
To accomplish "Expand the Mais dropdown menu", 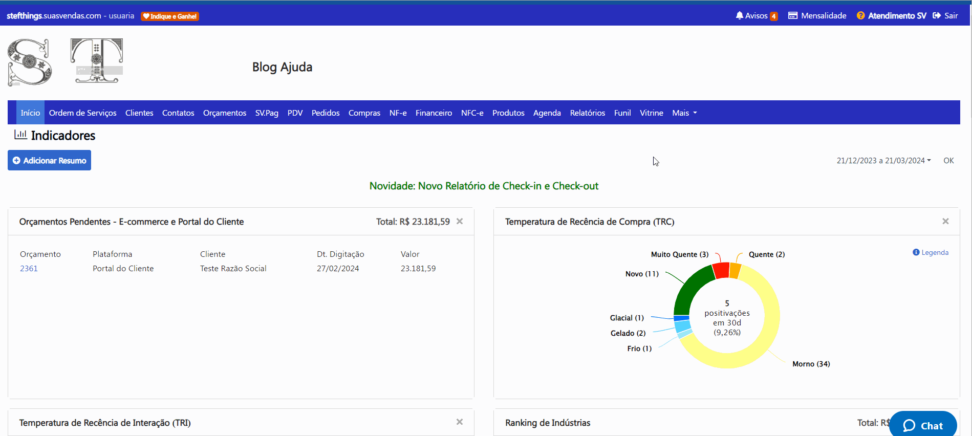I will pos(684,113).
